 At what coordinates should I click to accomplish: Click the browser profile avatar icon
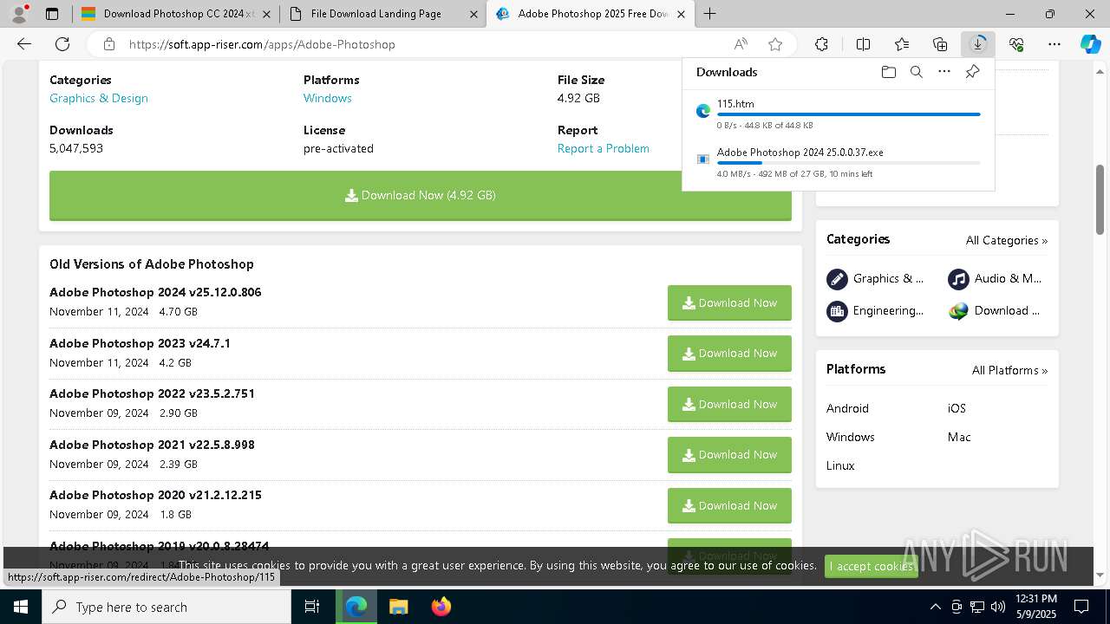19,14
